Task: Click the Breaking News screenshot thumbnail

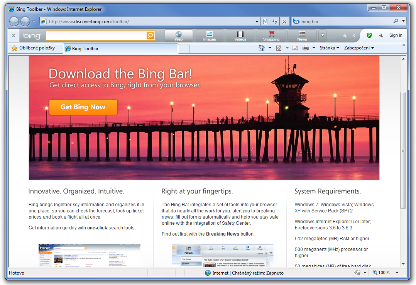Action: coord(223,255)
